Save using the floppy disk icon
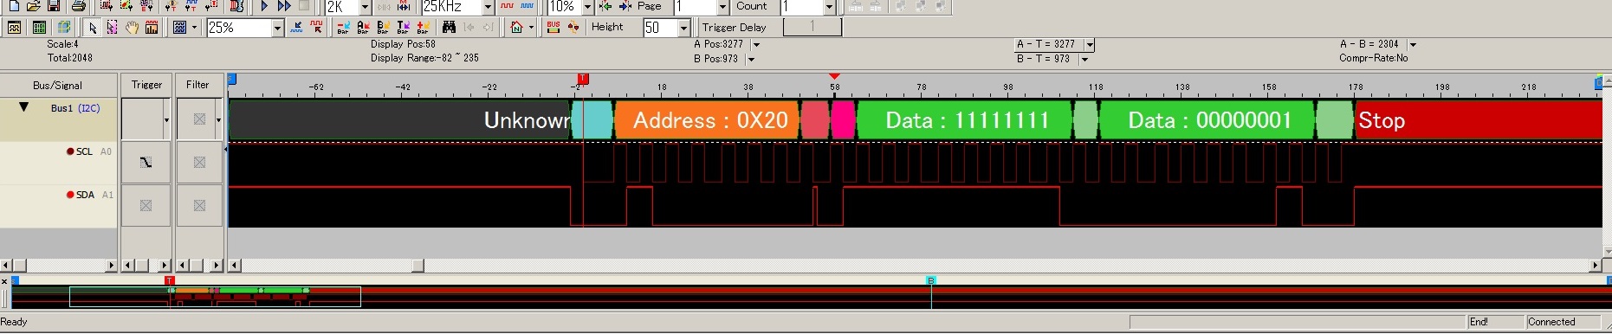Screen dimensions: 1612x334 [x=54, y=6]
